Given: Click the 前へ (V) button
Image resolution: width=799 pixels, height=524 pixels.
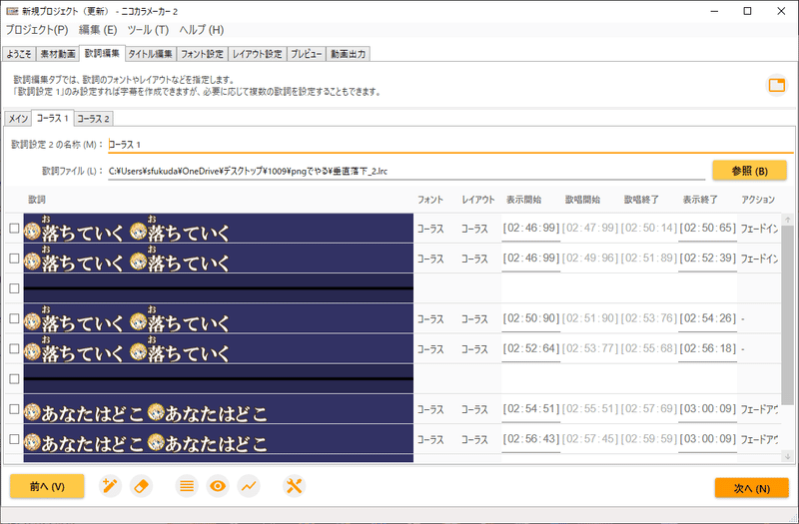Looking at the screenshot, I should (x=47, y=486).
